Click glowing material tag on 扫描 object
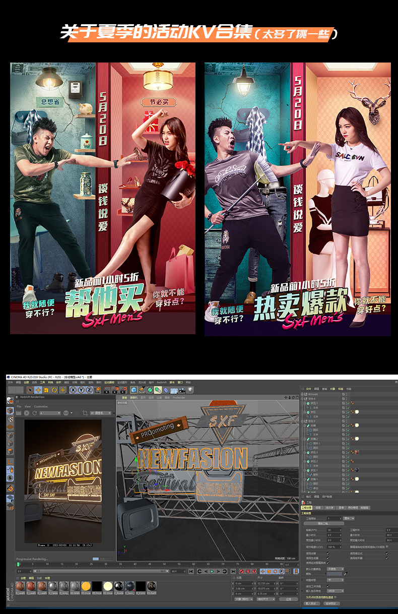The image size is (398, 614). point(357,425)
